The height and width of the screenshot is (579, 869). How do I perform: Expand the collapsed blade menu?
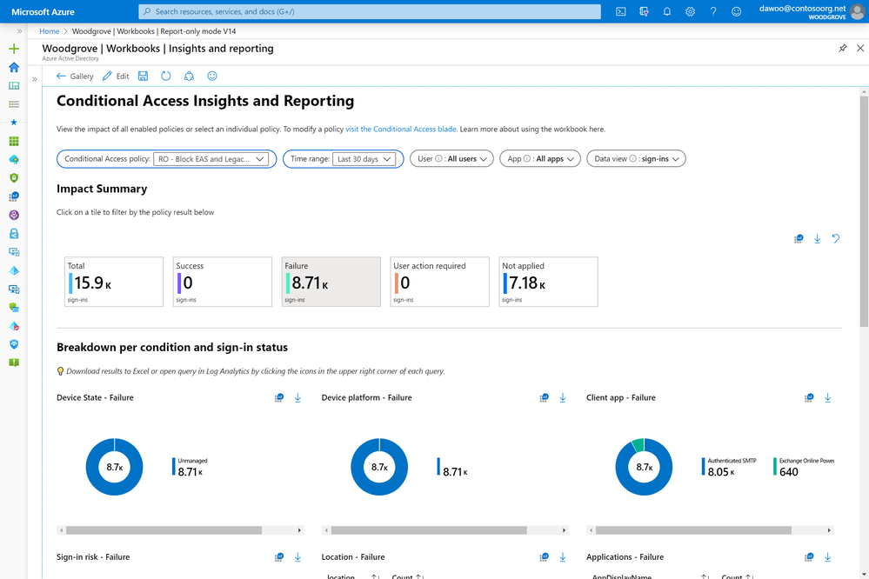coord(35,79)
